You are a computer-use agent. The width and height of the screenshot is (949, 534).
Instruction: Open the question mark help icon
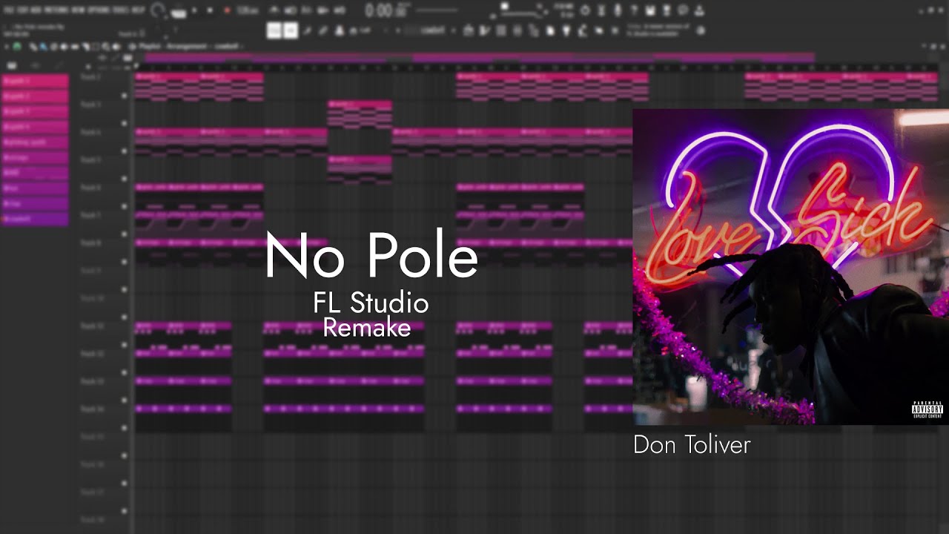633,10
